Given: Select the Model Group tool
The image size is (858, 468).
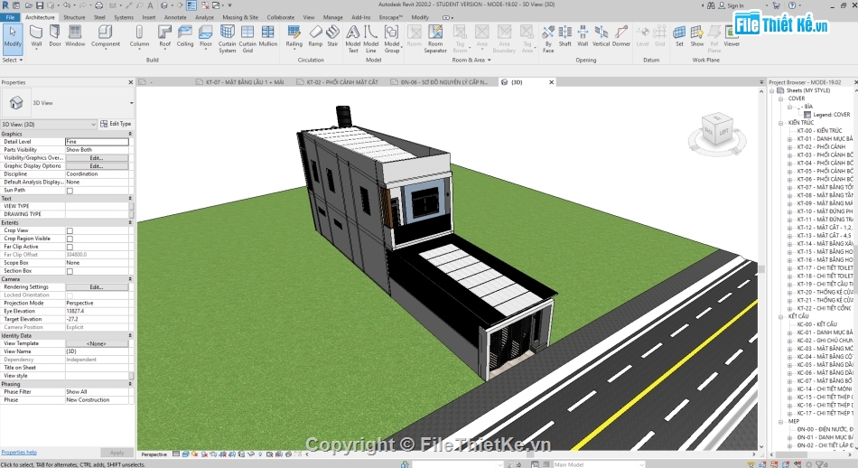Looking at the screenshot, I should [392, 39].
